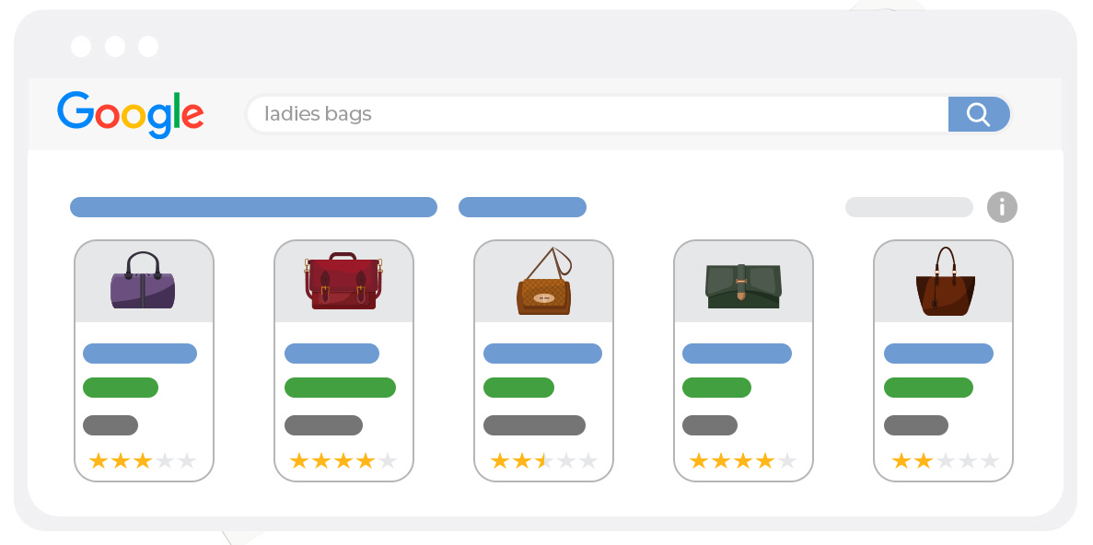Click the gray seller bar under the tan bag
The image size is (1093, 545).
pos(534,425)
